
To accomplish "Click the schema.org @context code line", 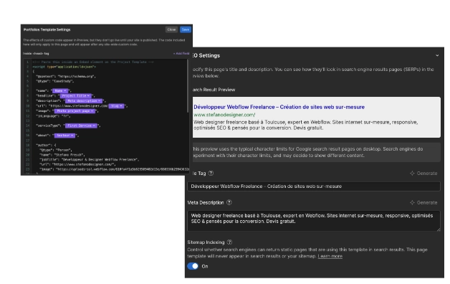I will coord(66,77).
